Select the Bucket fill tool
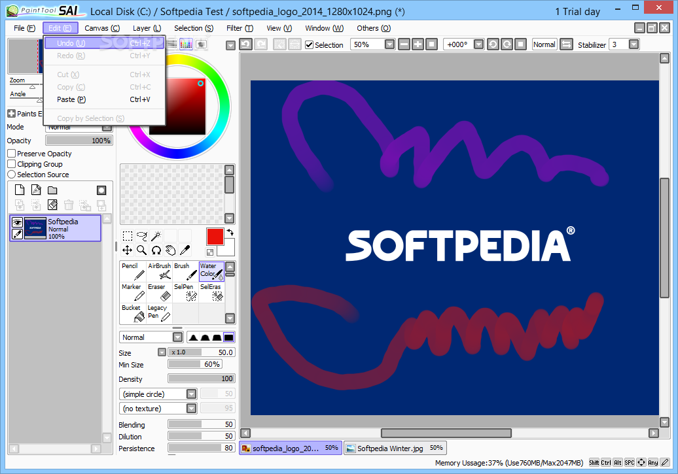Viewport: 678px width, 474px height. (134, 314)
